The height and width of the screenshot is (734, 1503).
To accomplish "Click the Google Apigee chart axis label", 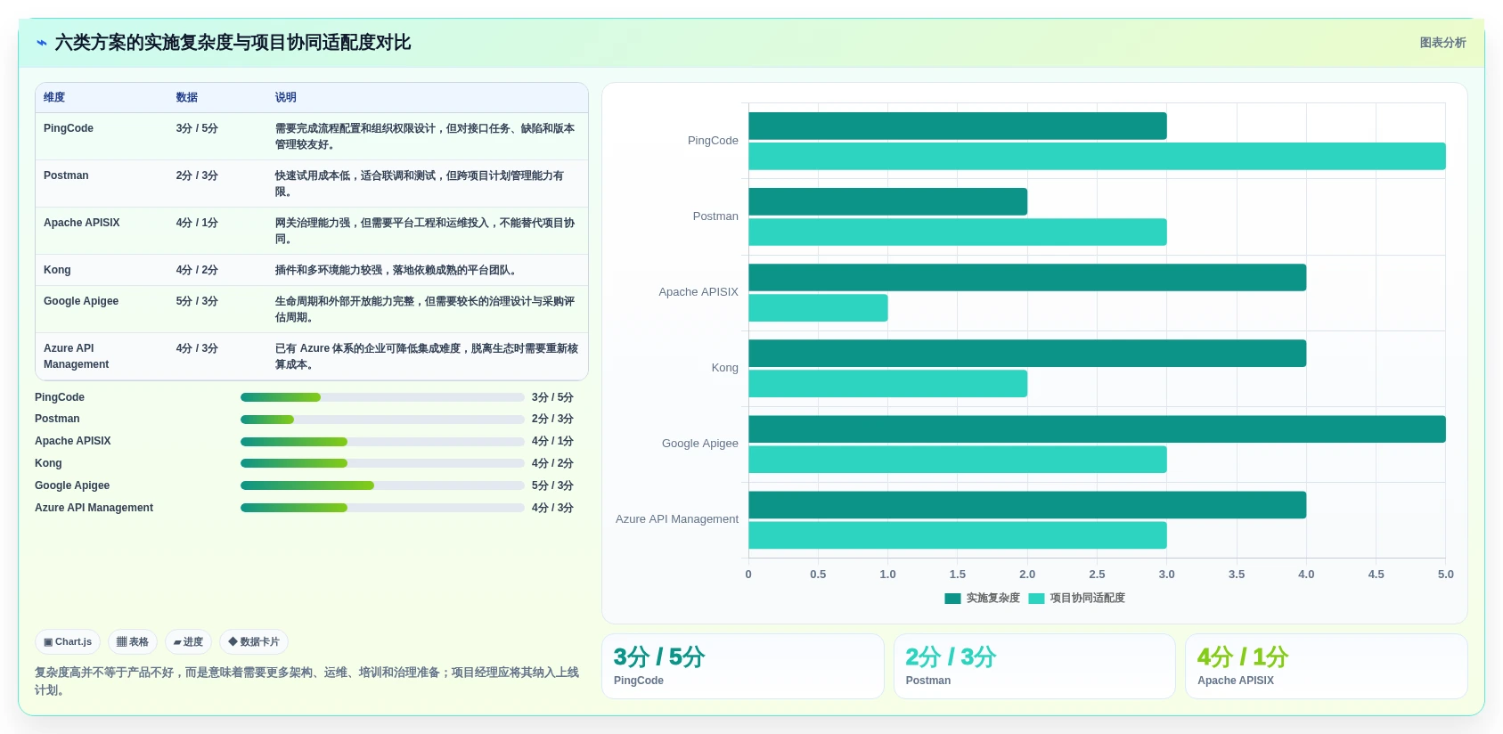I will 700,444.
